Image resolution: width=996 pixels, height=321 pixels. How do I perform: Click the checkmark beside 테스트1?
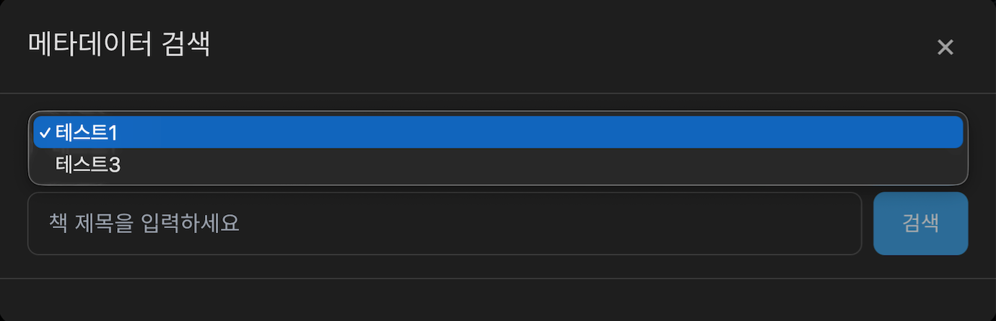(45, 133)
